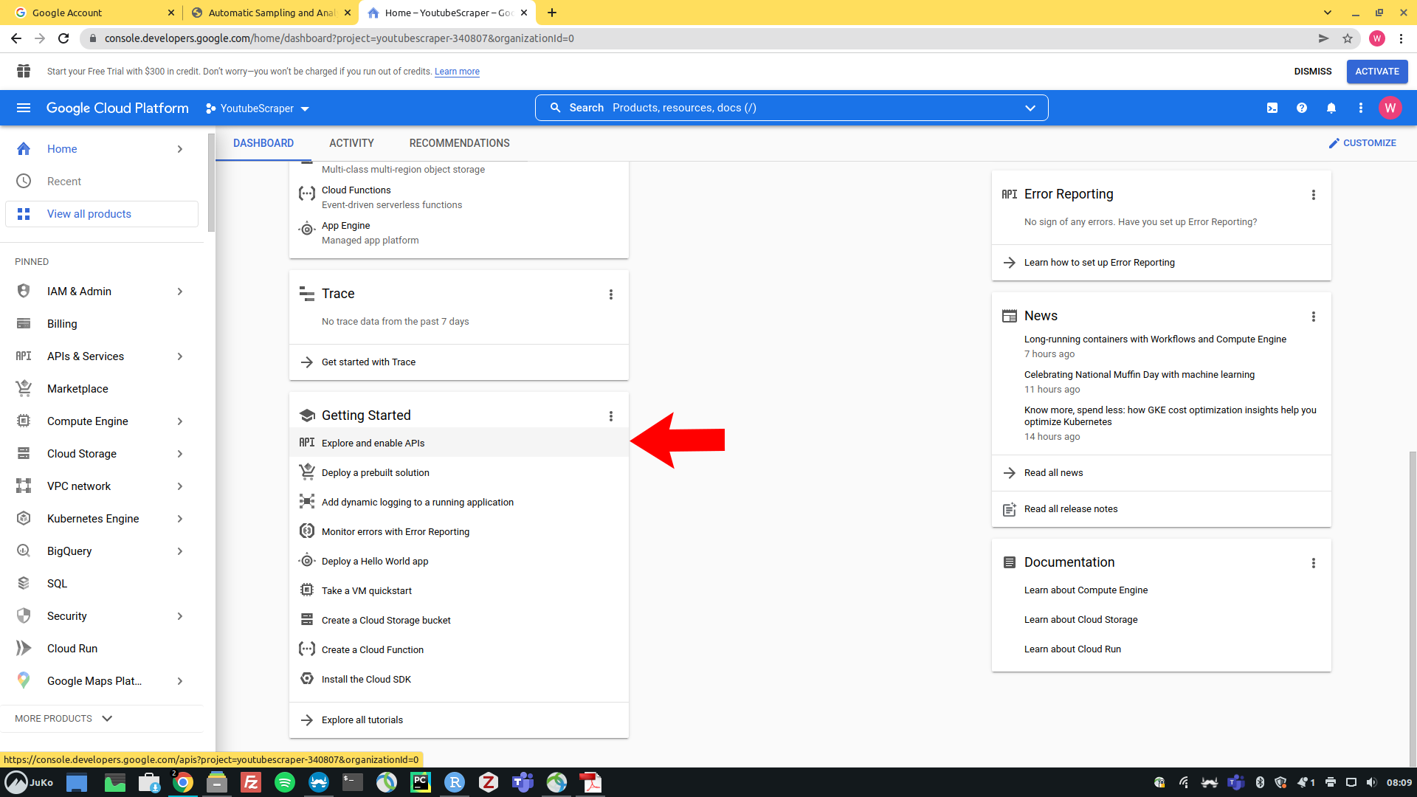Click the Spotify icon in taskbar
The height and width of the screenshot is (797, 1417).
[x=284, y=782]
